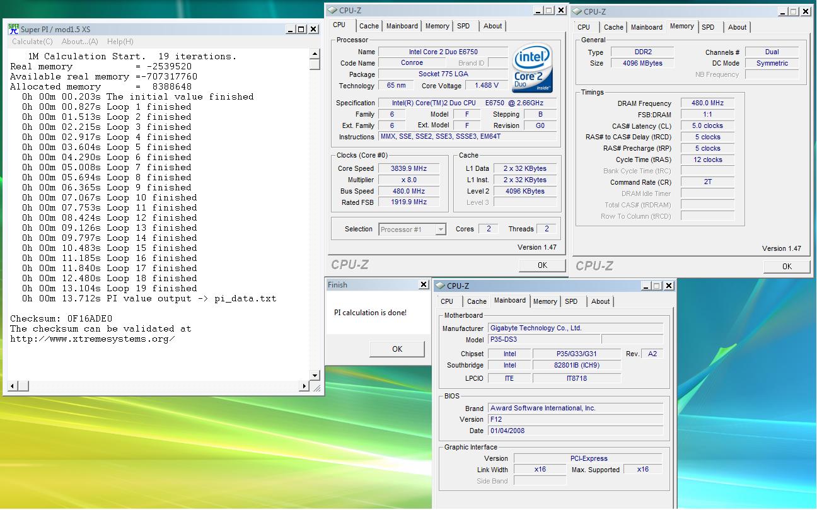Click the Cycle Time (tRAS) 12 clocks value
Screen dimensions: 817x510
(x=707, y=159)
